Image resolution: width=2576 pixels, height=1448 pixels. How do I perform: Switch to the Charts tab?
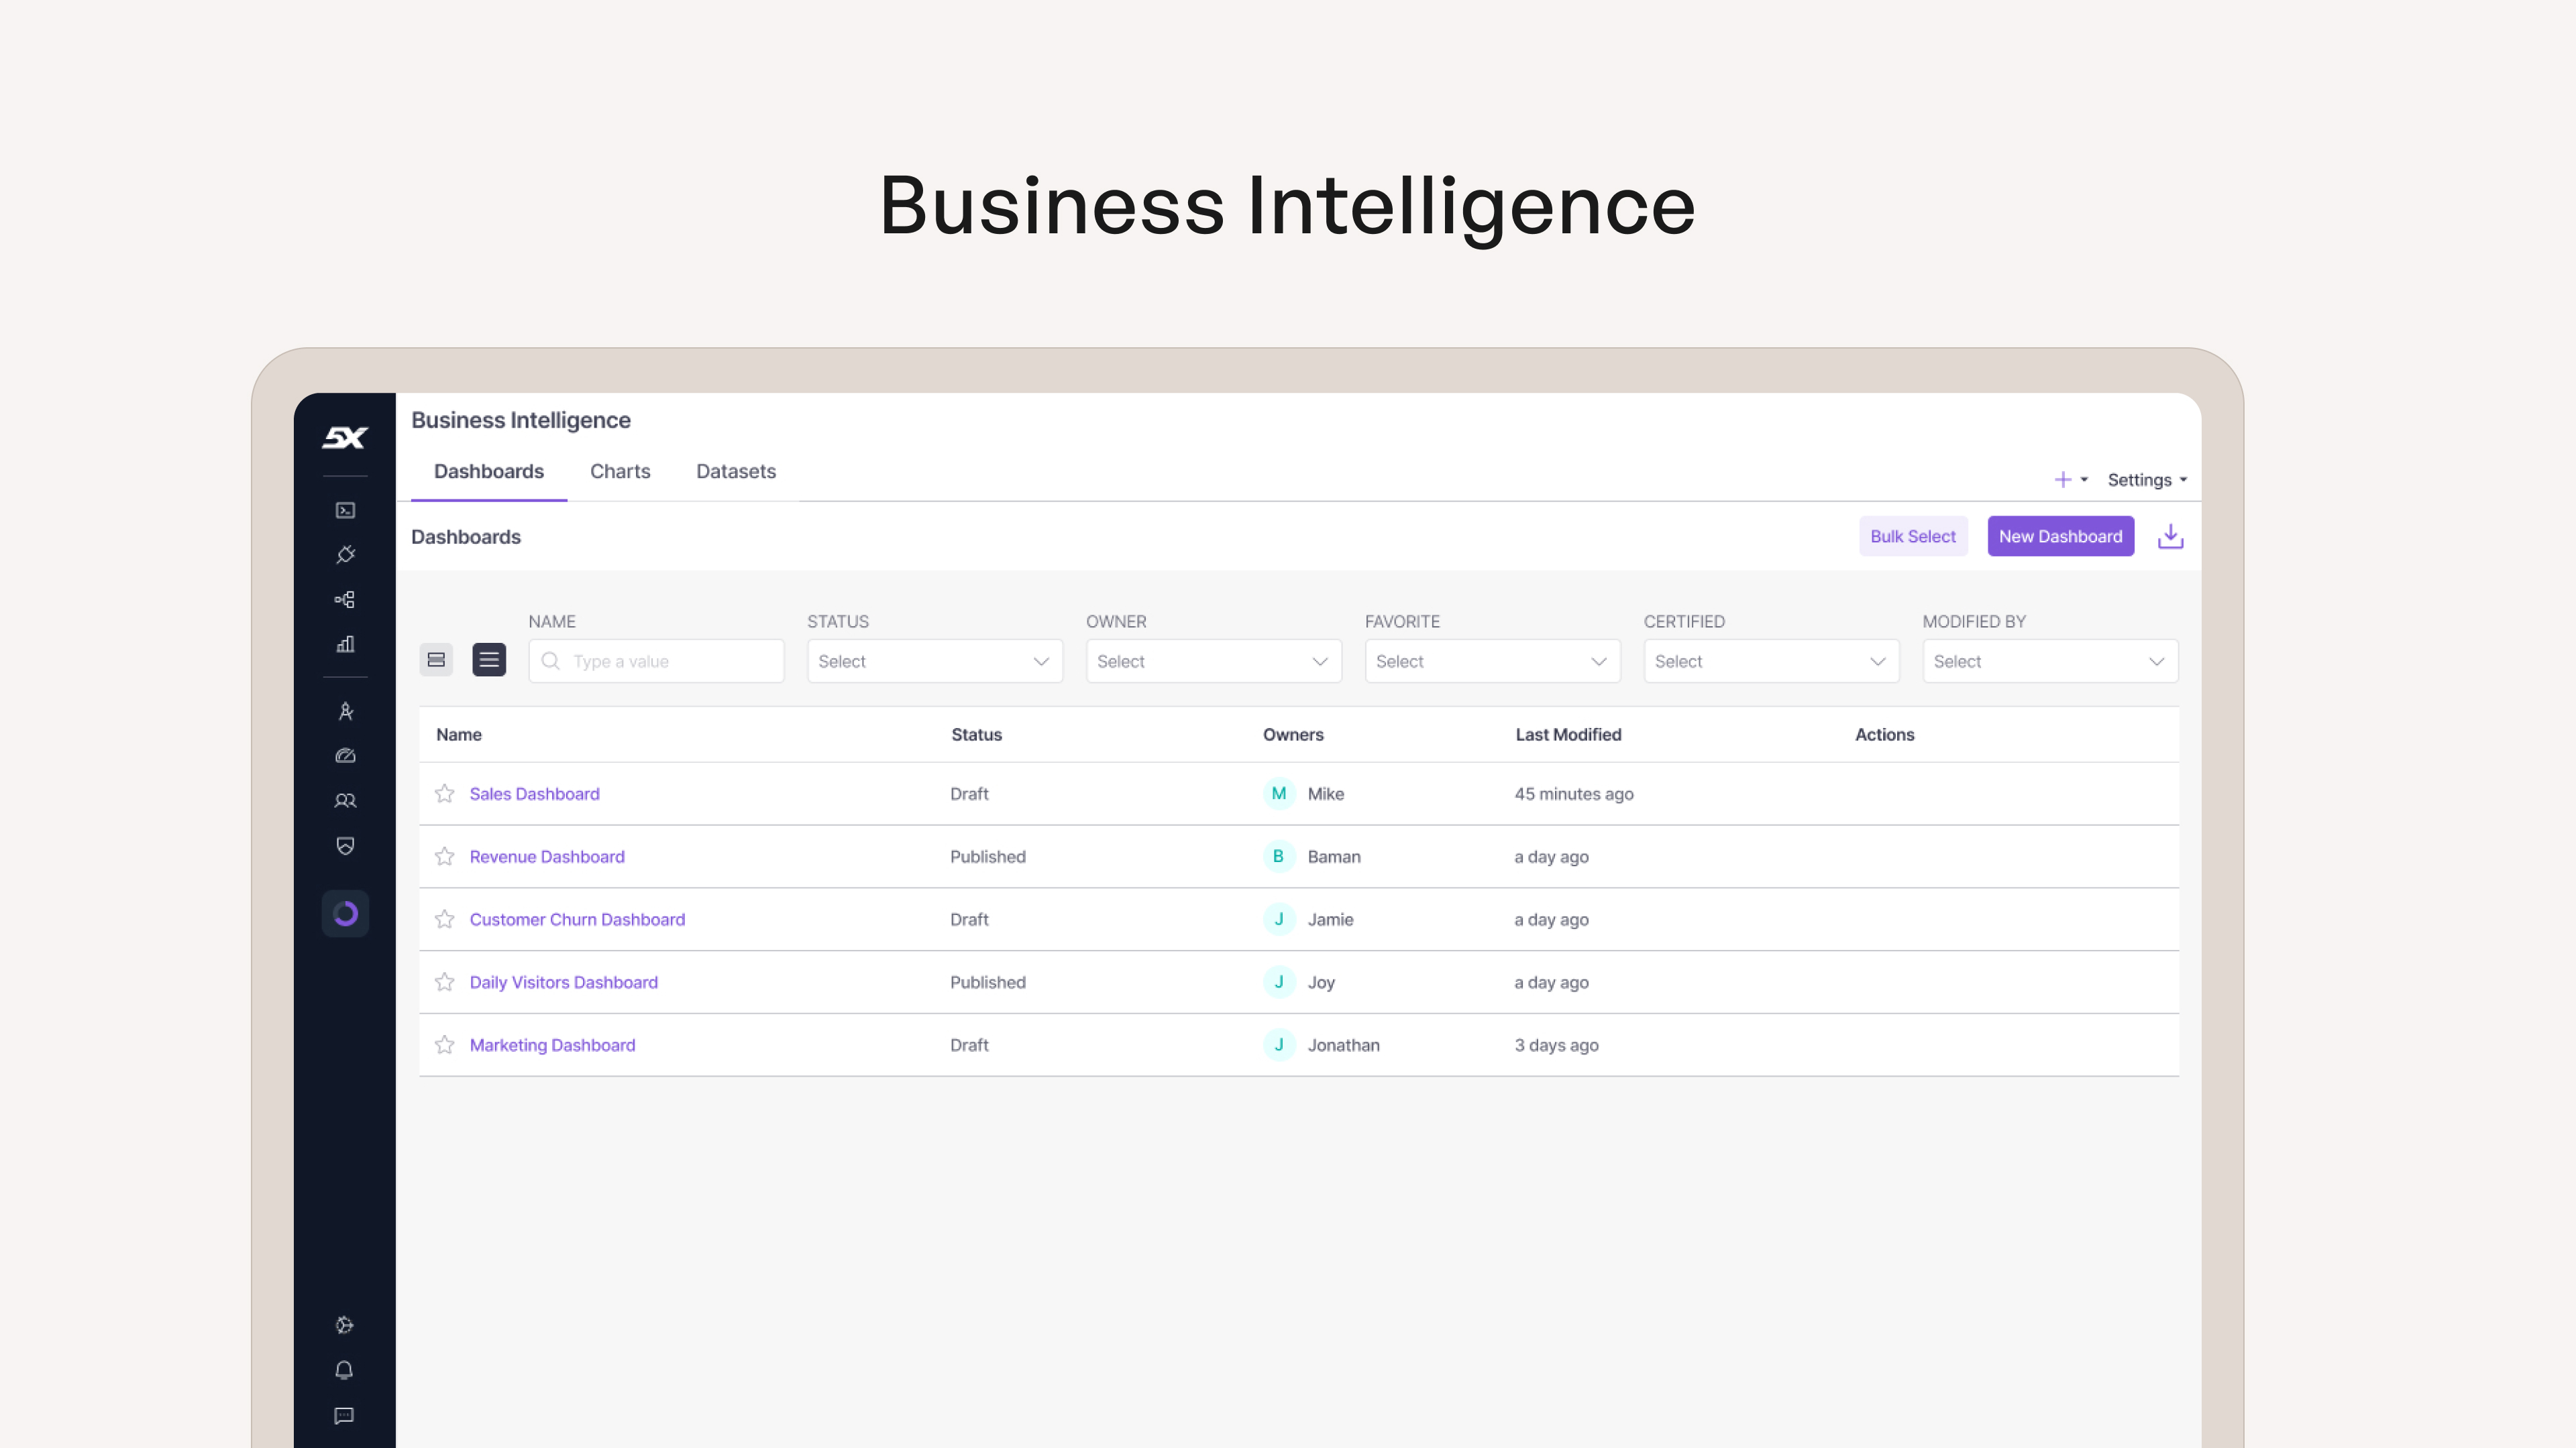click(x=620, y=472)
